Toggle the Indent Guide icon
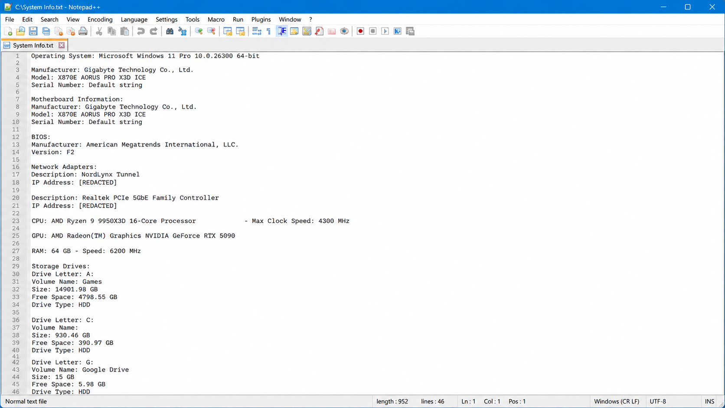Screen dimensions: 725x408 click(282, 31)
